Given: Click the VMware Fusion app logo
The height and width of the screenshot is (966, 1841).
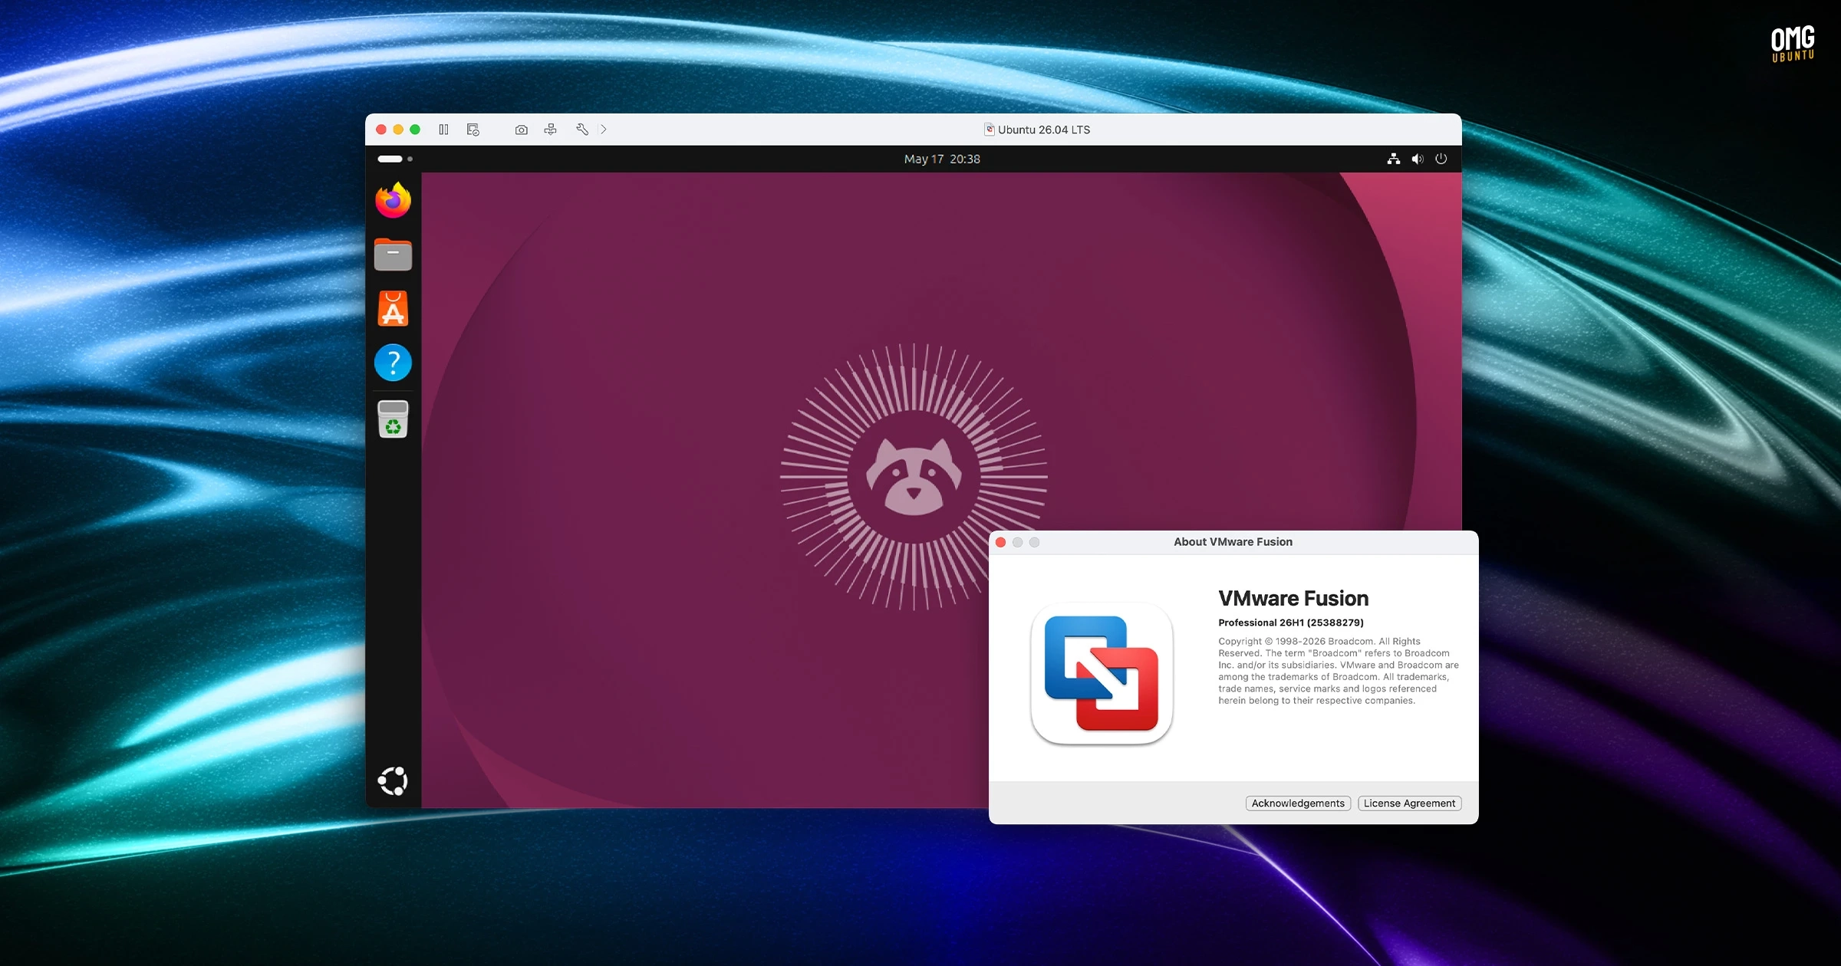Looking at the screenshot, I should (x=1102, y=673).
